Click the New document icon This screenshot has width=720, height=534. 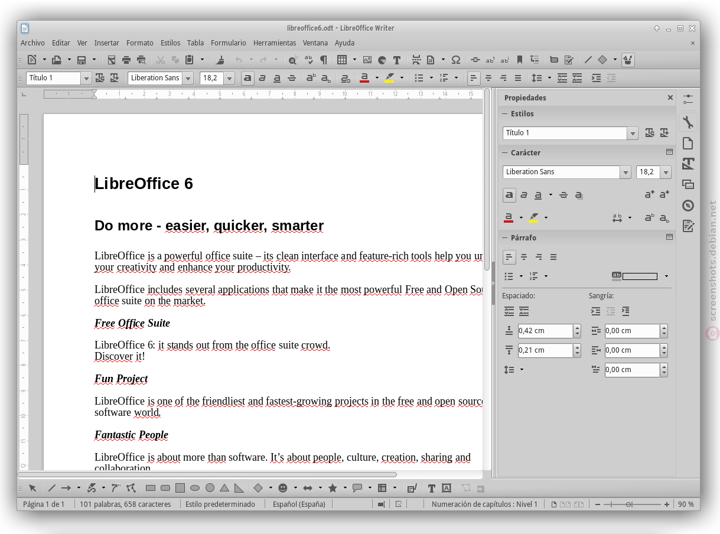32,60
